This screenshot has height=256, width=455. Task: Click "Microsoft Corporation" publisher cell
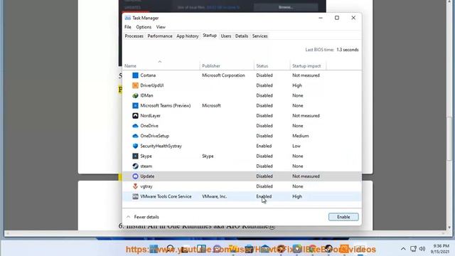[223, 75]
